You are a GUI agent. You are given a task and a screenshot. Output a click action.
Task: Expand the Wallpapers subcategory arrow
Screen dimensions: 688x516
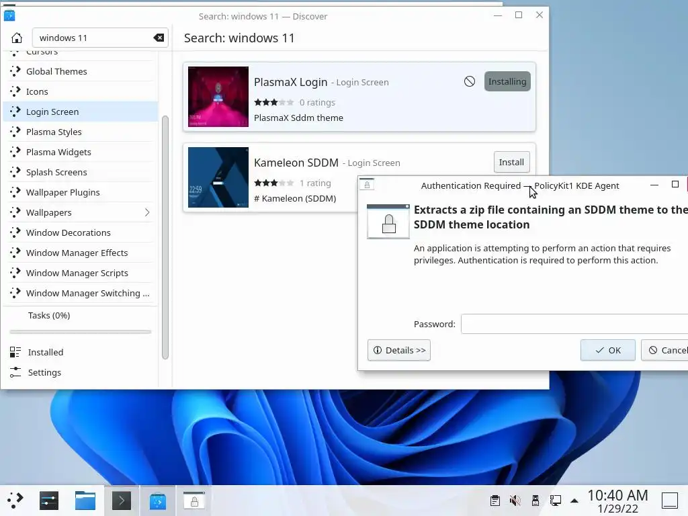pos(147,212)
